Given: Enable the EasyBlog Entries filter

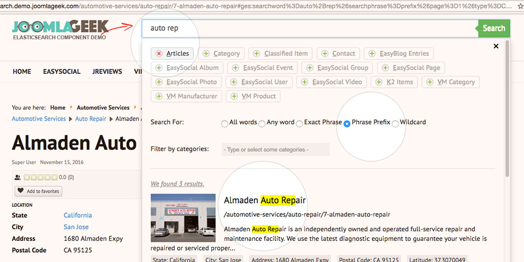Looking at the screenshot, I should click(398, 53).
